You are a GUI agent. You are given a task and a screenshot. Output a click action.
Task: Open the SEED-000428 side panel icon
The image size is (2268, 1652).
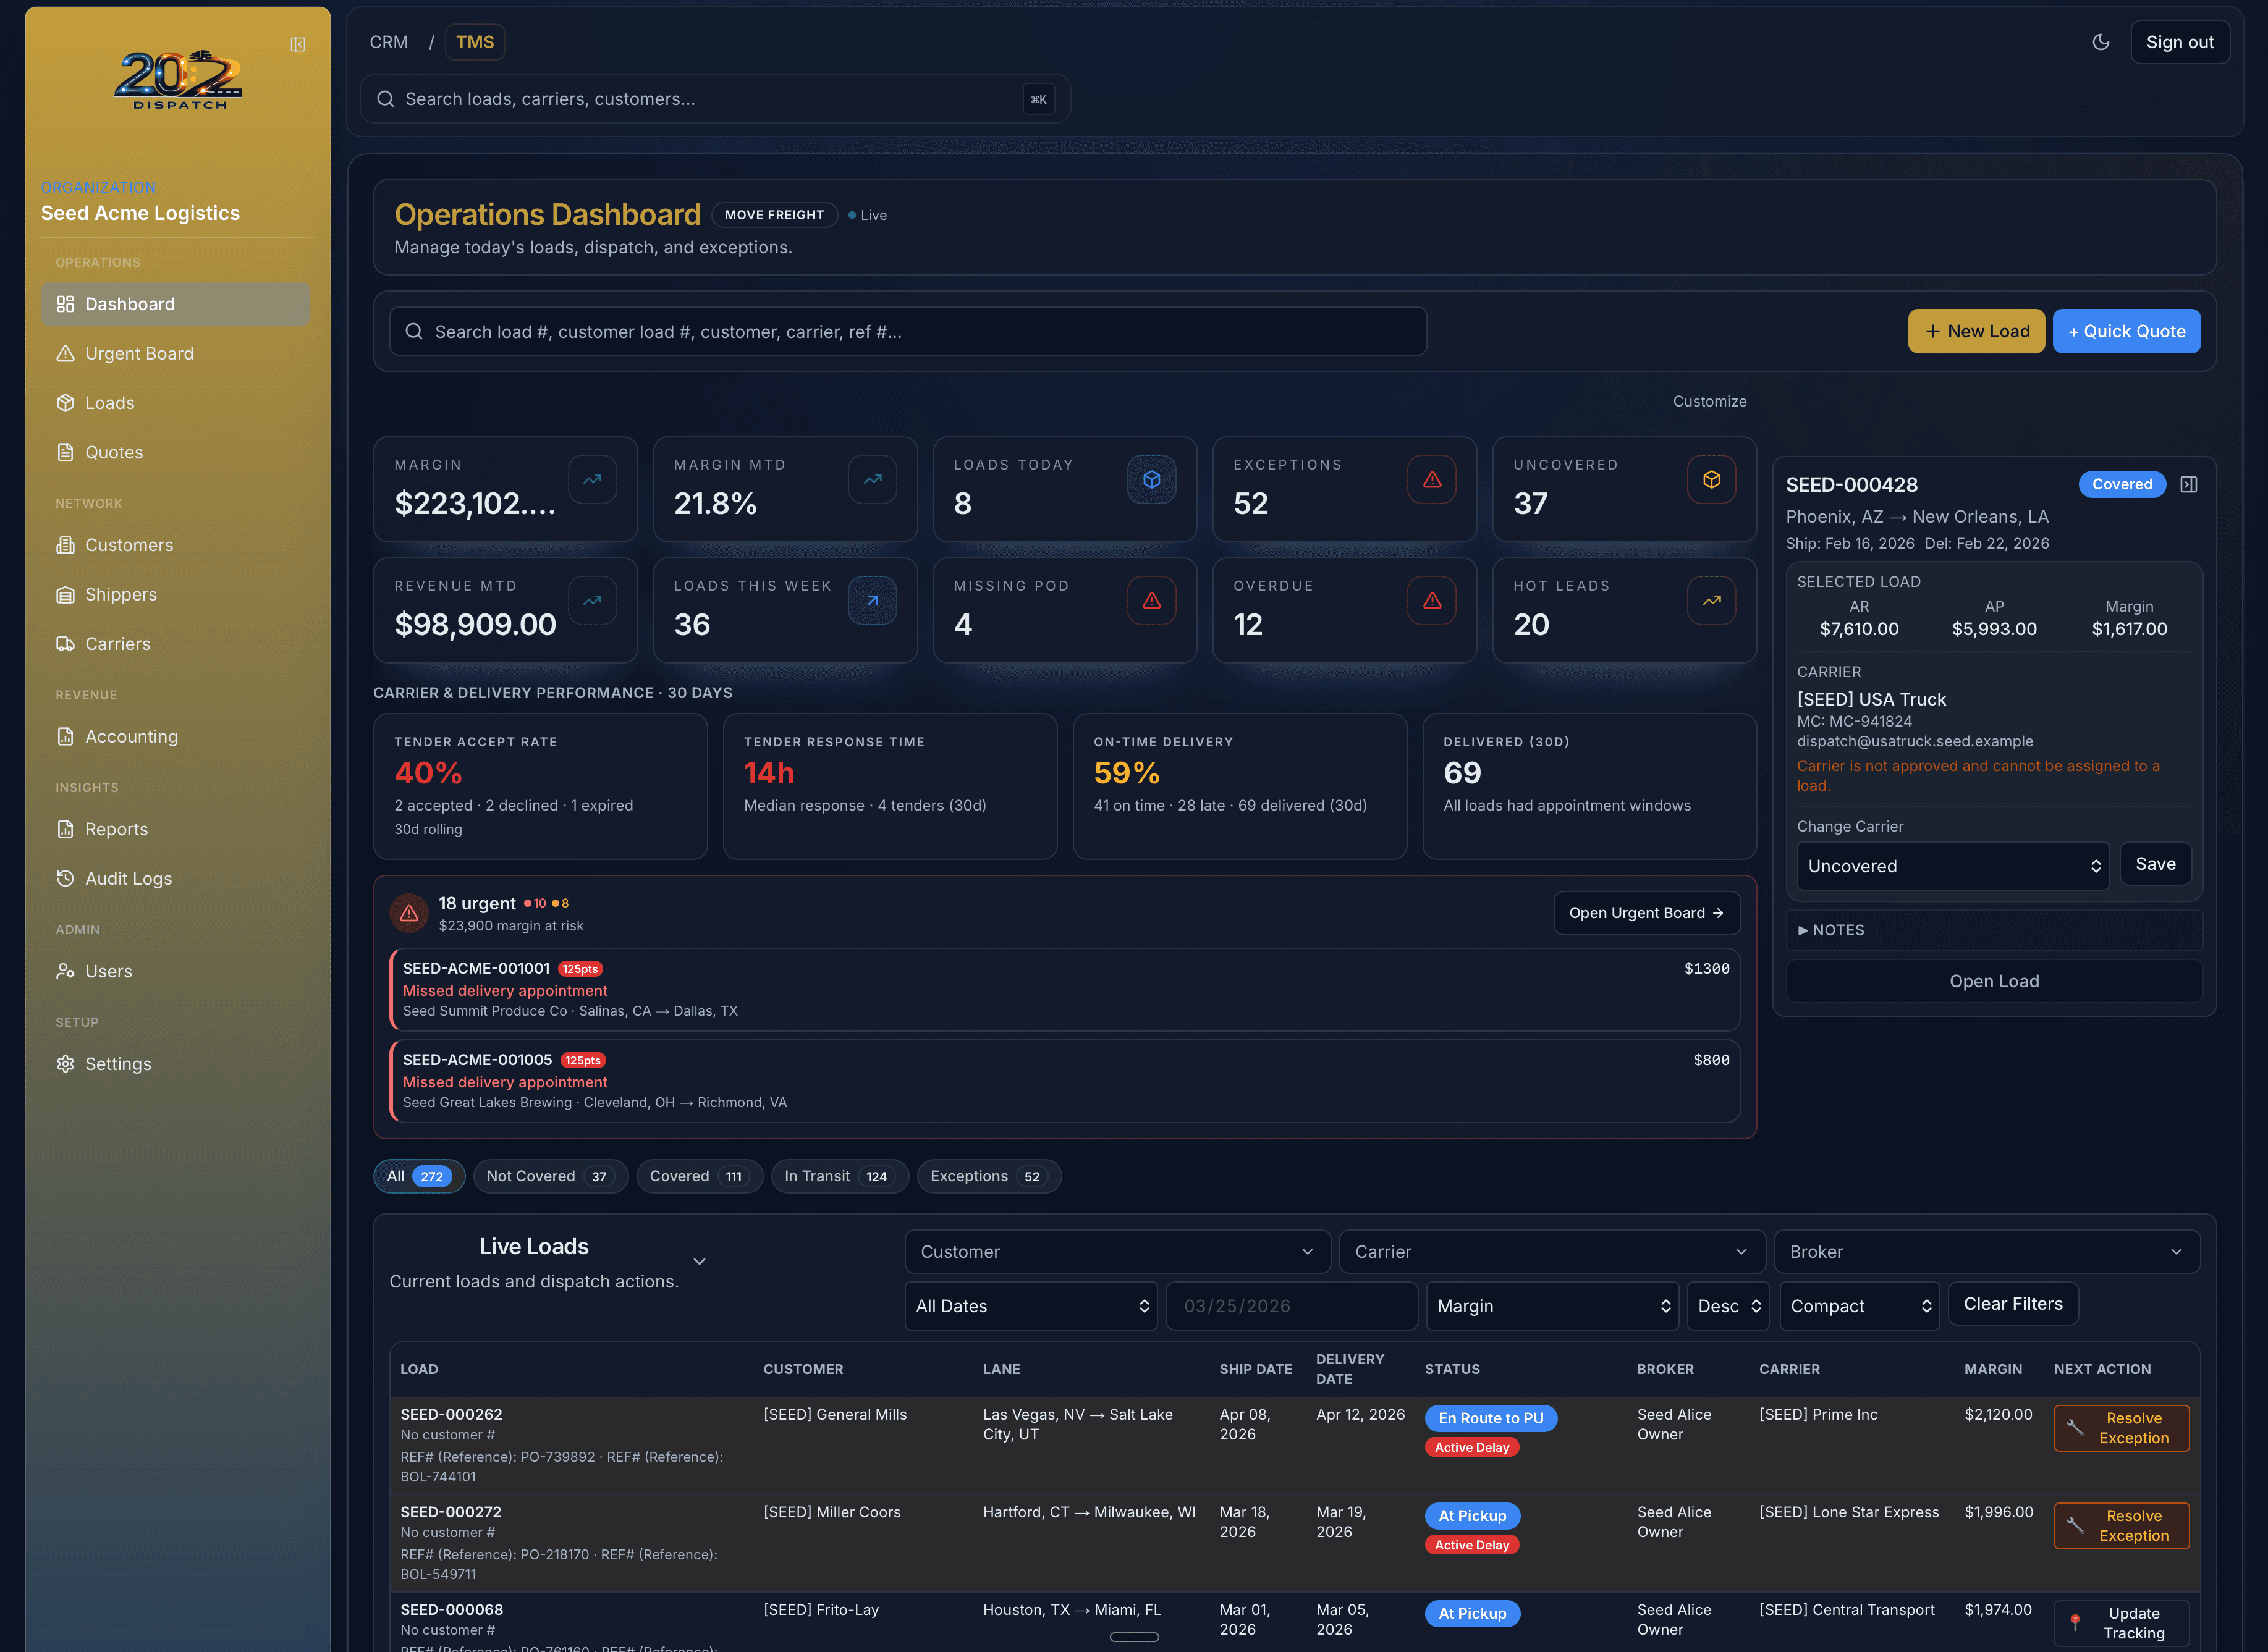tap(2188, 484)
